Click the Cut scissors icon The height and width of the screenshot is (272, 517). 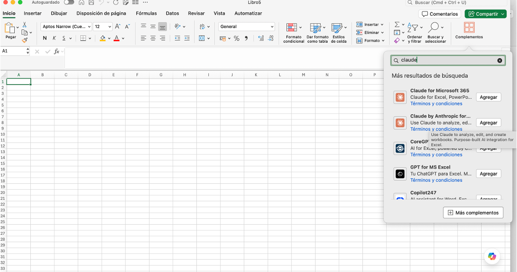(x=24, y=25)
